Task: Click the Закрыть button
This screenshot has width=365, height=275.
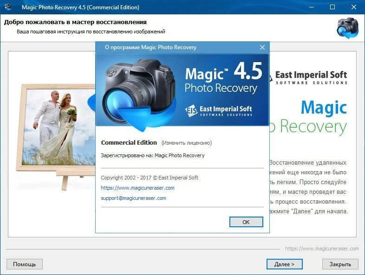Action: click(x=340, y=264)
